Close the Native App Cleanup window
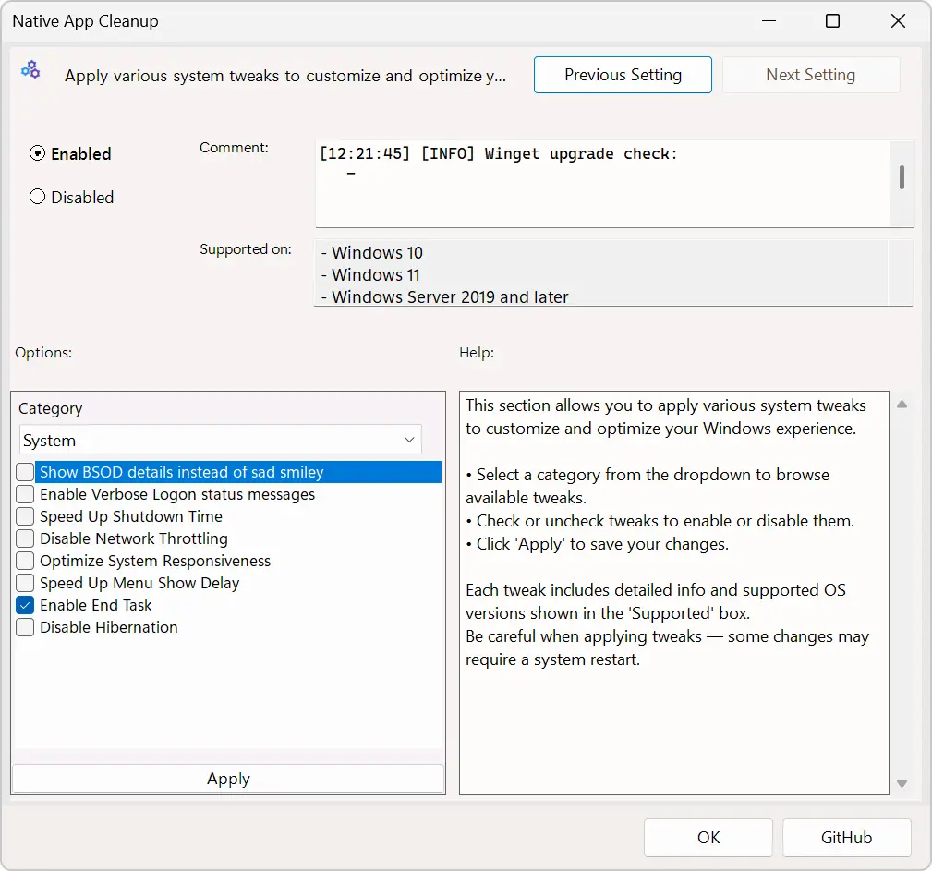 [x=898, y=21]
